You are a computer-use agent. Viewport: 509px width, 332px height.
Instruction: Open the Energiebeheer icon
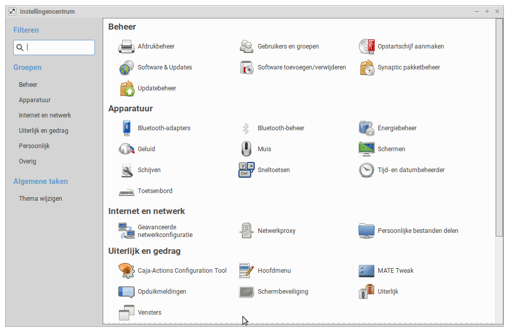pos(367,128)
